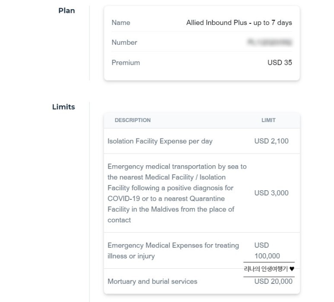Select the Mortuary and burial services row

pyautogui.click(x=202, y=281)
